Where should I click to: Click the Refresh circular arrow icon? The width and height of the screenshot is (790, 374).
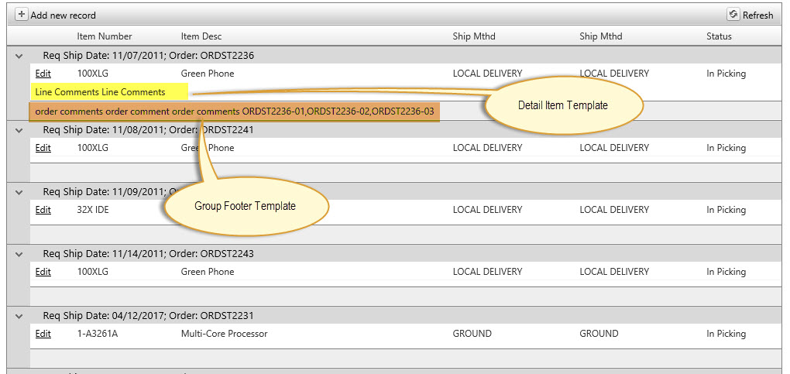pos(733,15)
